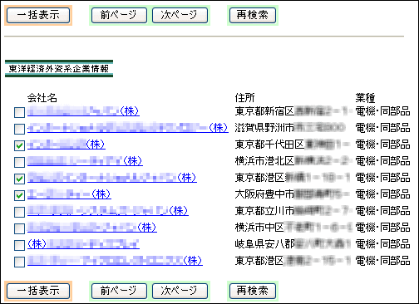
Task: Check the box for the 滋賀県野洲市 company
Action: pos(19,129)
